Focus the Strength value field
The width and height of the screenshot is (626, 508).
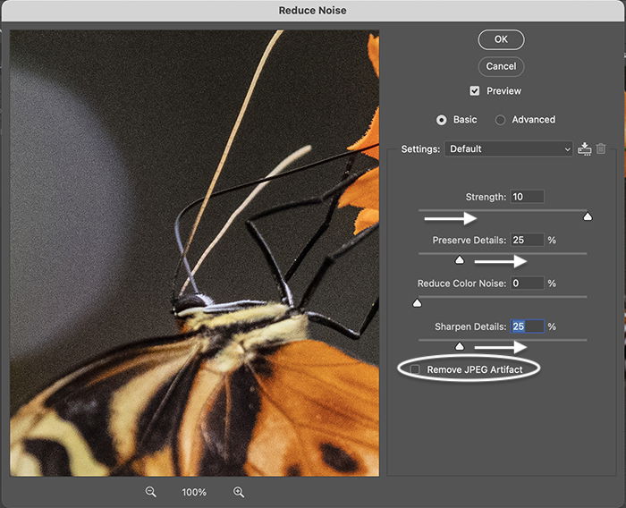click(527, 197)
